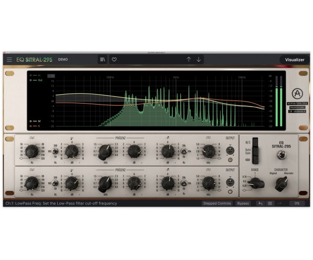Viewport: 313px width, 260px height.
Task: Open the edit history list icon
Action: point(270,204)
